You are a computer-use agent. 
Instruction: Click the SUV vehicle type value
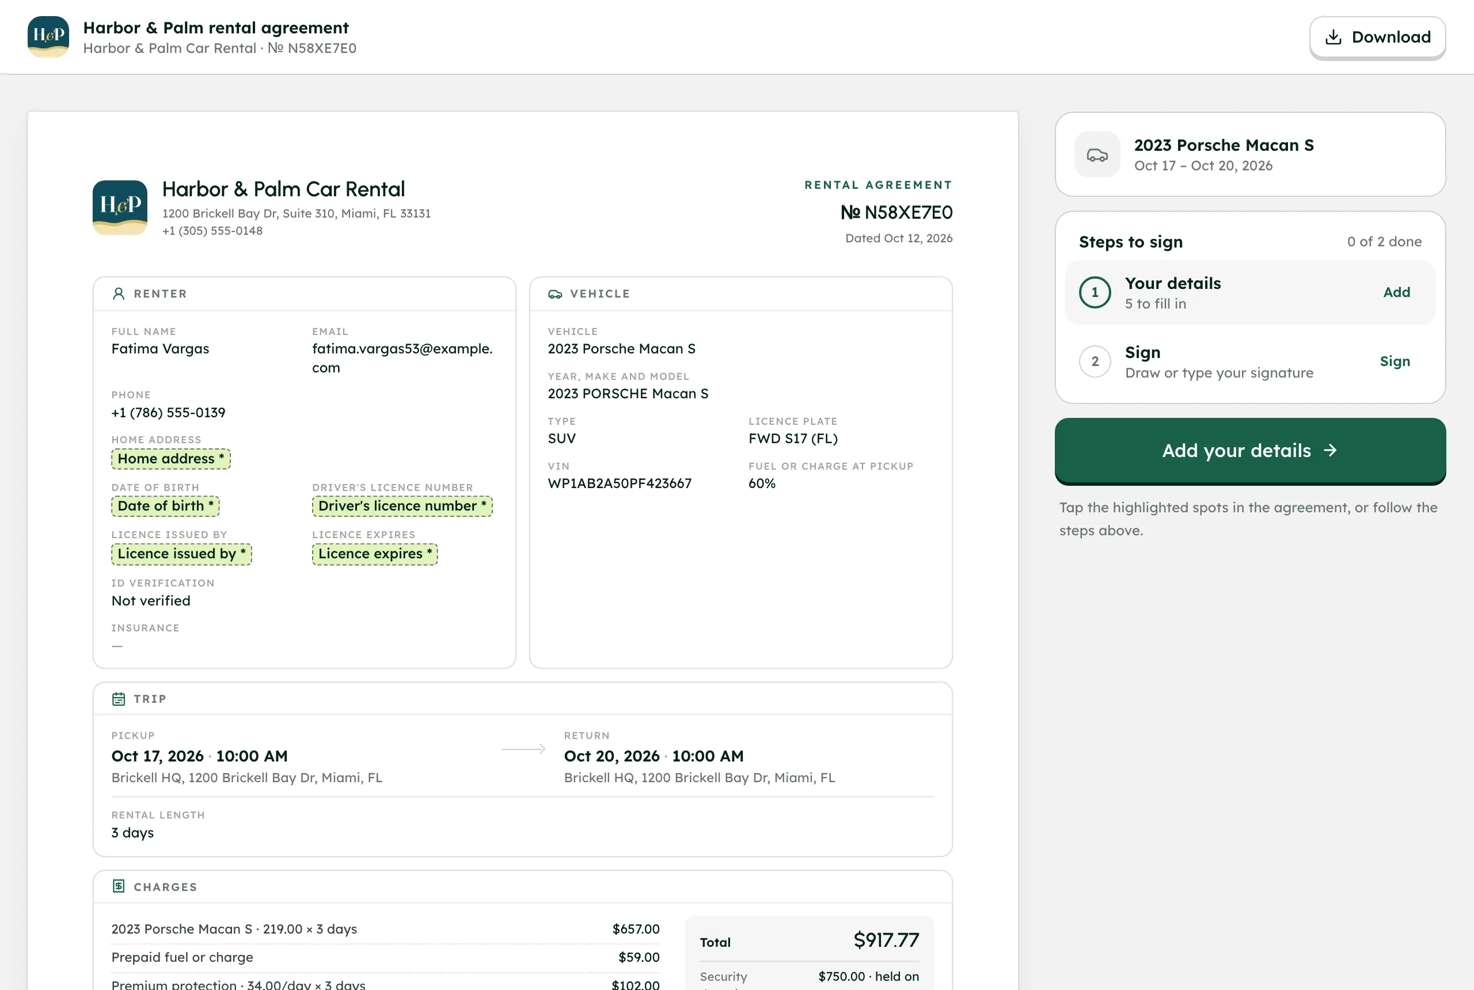pos(561,439)
